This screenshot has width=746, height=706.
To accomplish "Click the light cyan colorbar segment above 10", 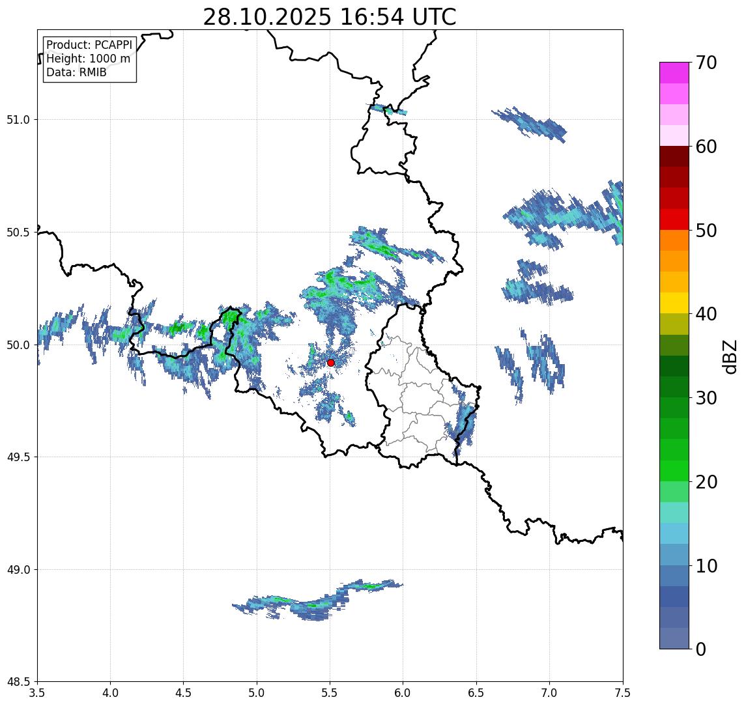I will [x=674, y=533].
